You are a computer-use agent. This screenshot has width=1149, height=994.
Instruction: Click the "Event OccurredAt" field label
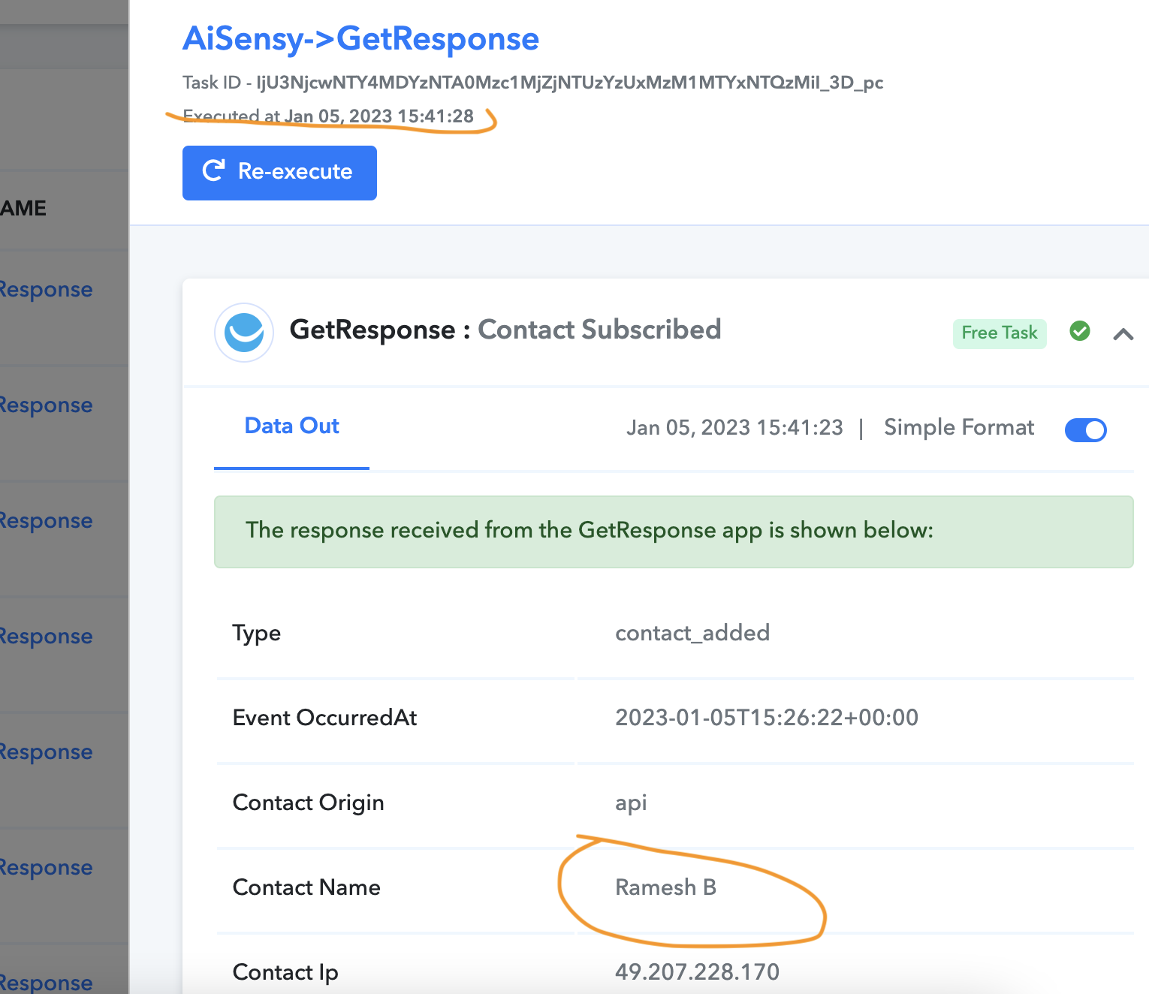pos(325,718)
